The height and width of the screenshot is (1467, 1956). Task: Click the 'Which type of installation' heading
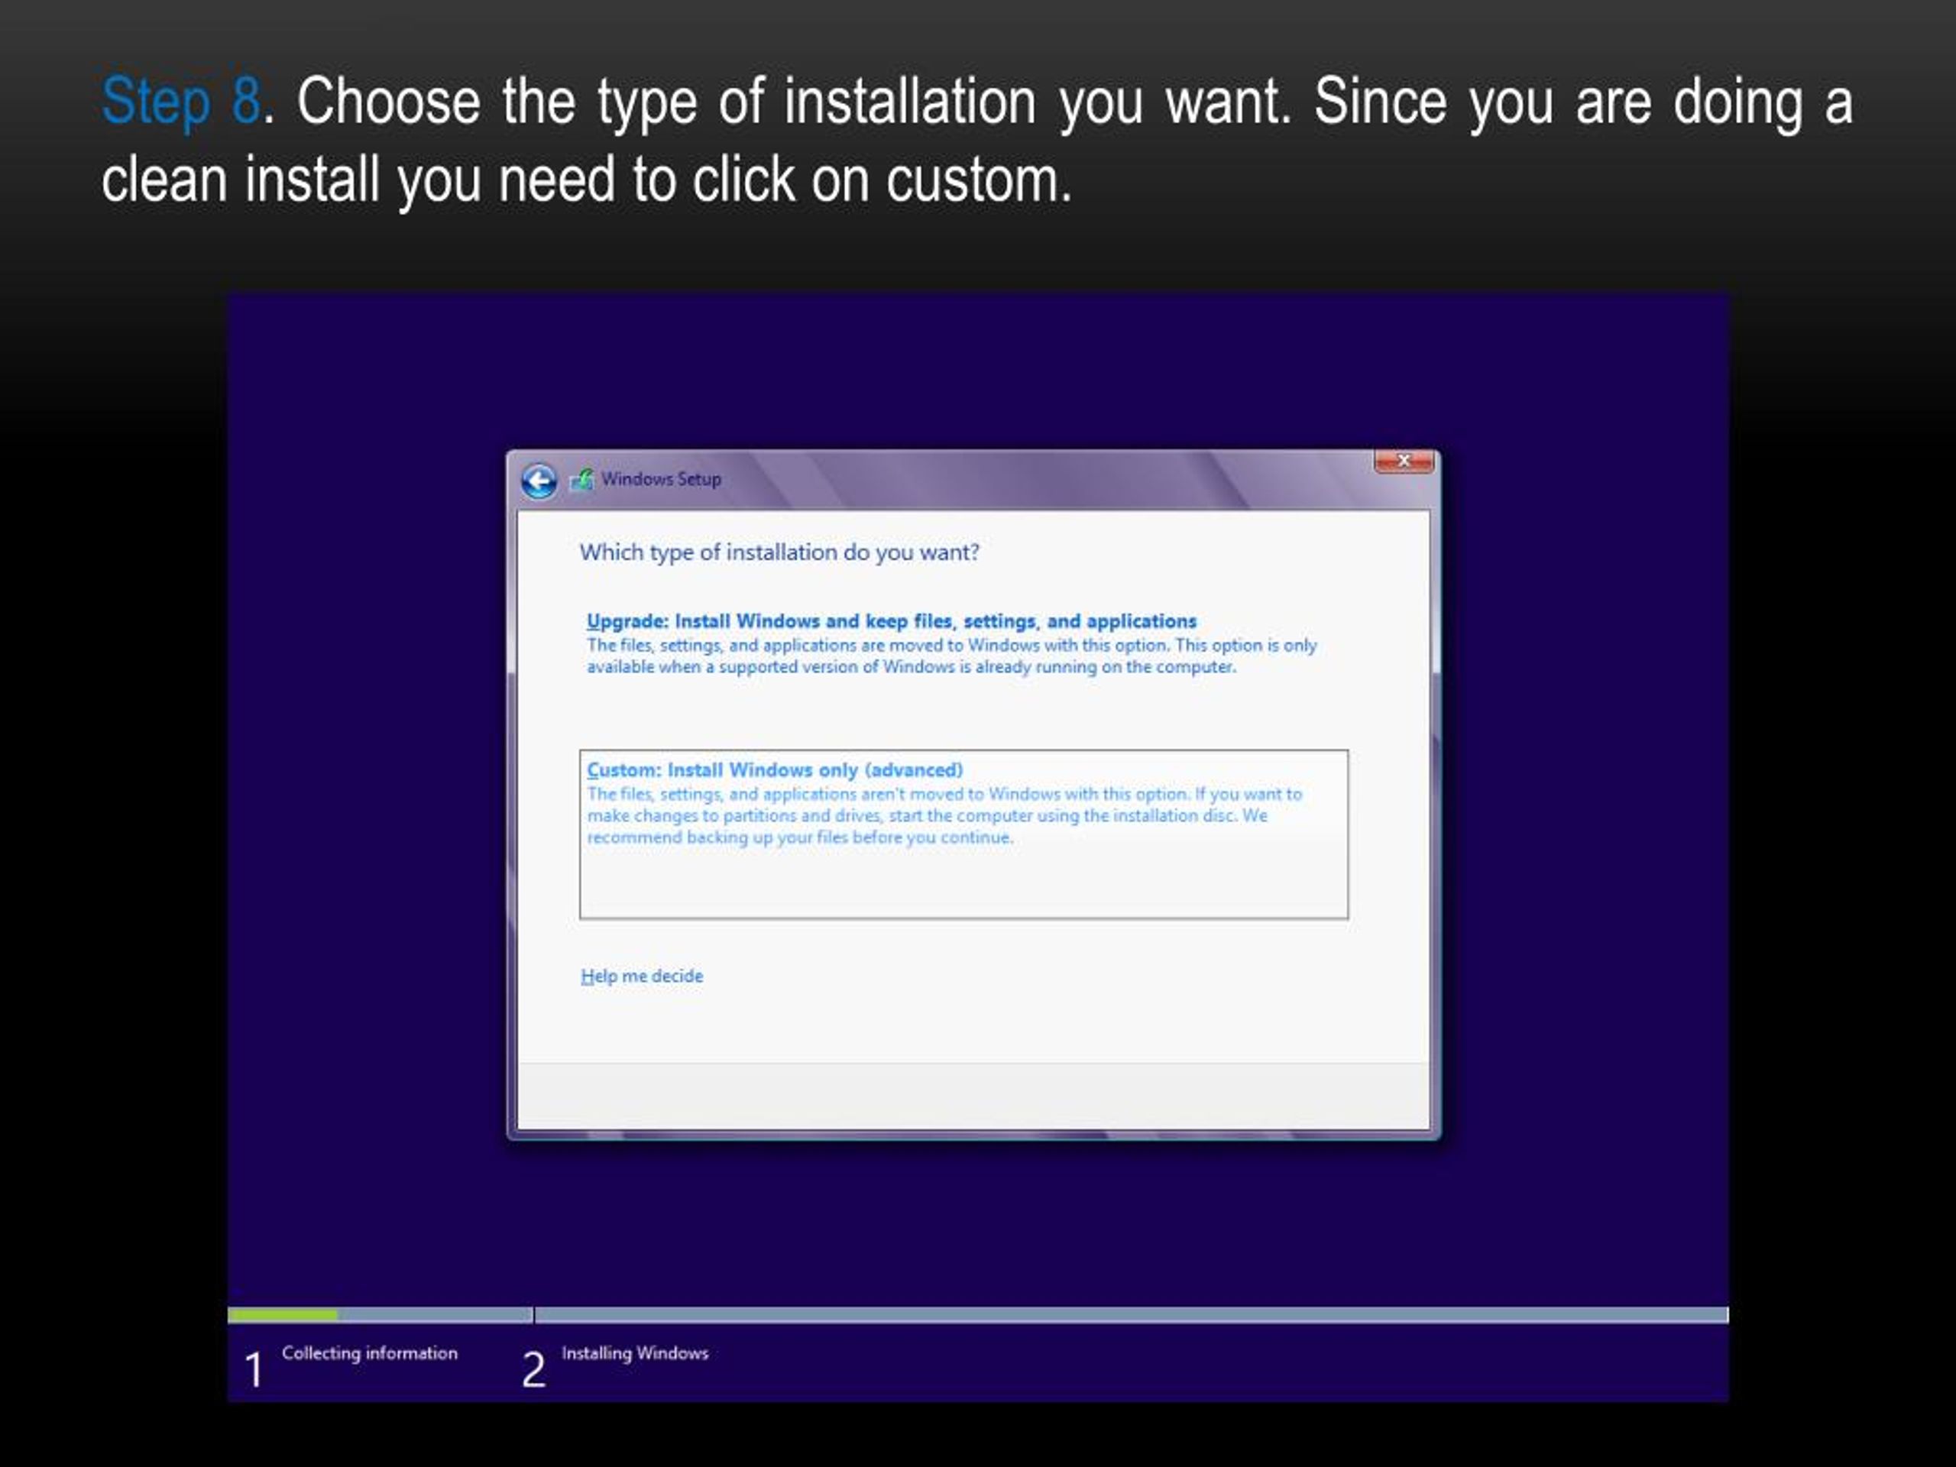point(779,552)
